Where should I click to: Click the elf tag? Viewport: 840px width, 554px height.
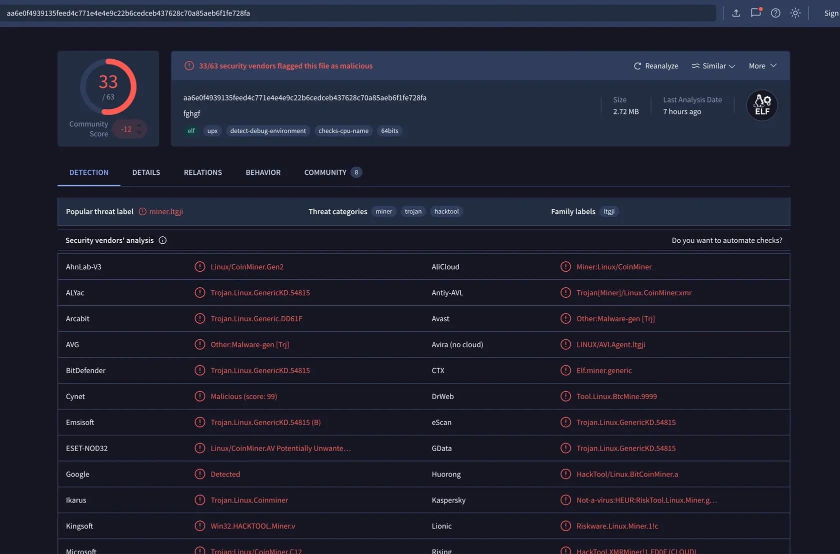191,131
